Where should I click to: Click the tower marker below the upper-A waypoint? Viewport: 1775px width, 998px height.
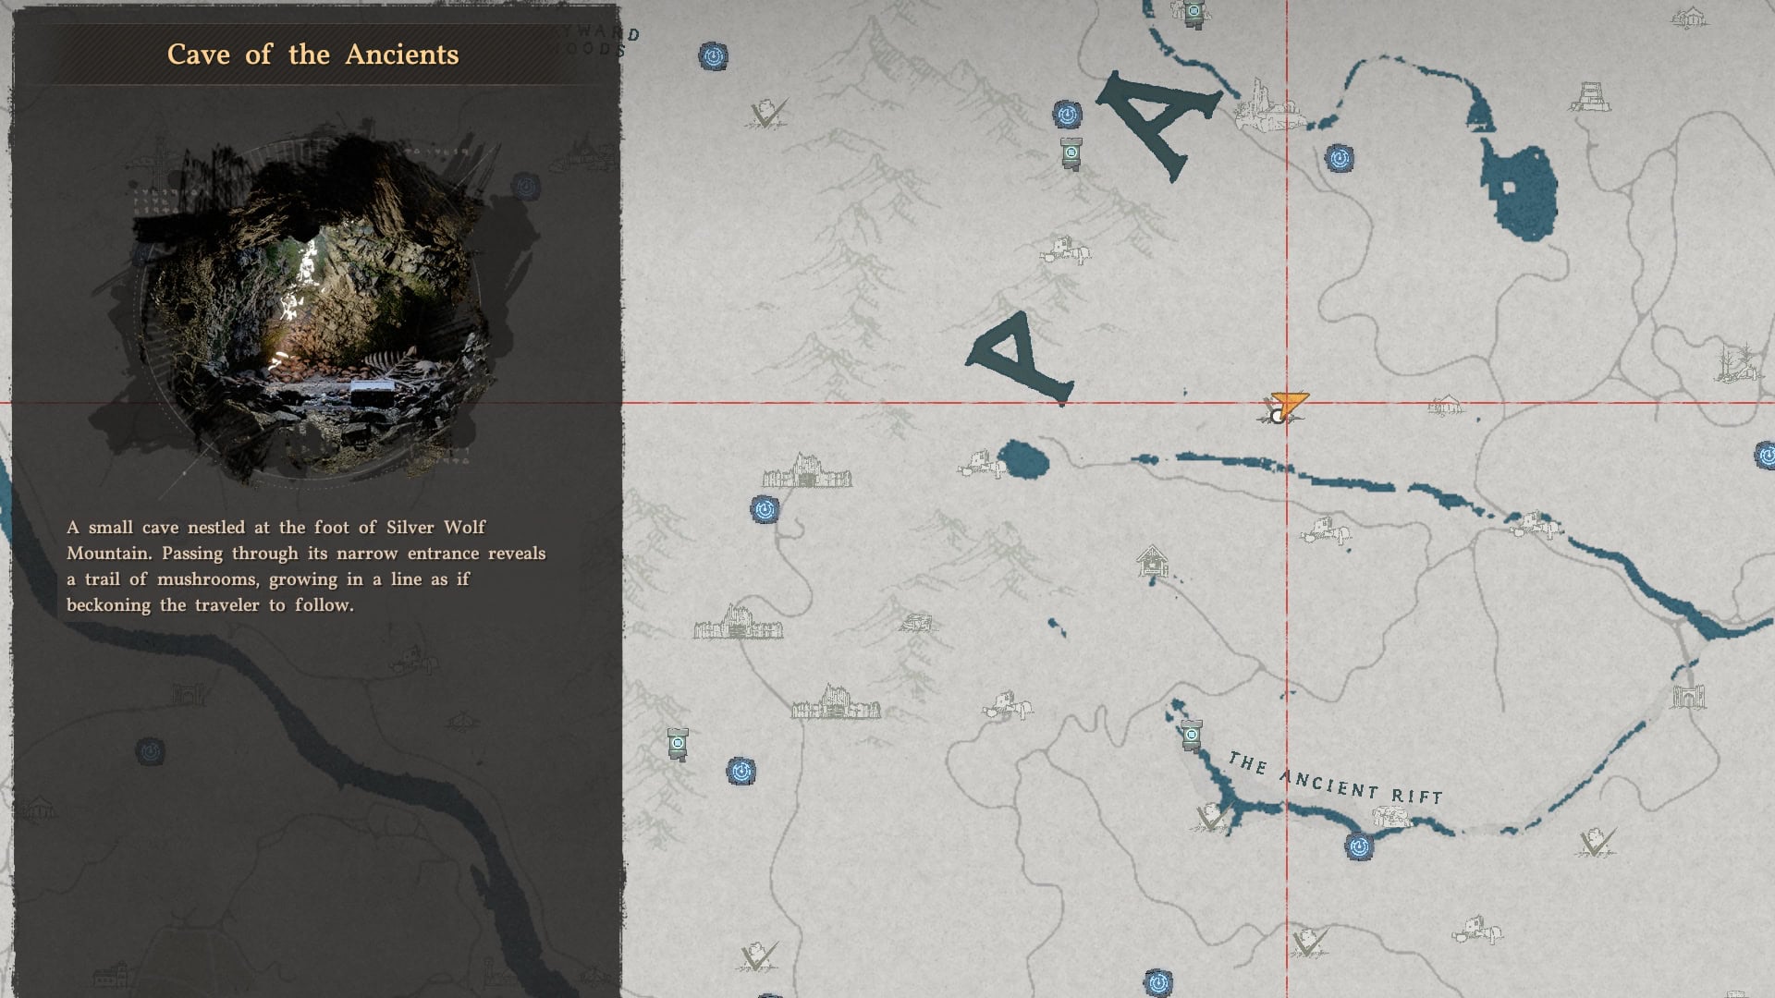(1071, 152)
